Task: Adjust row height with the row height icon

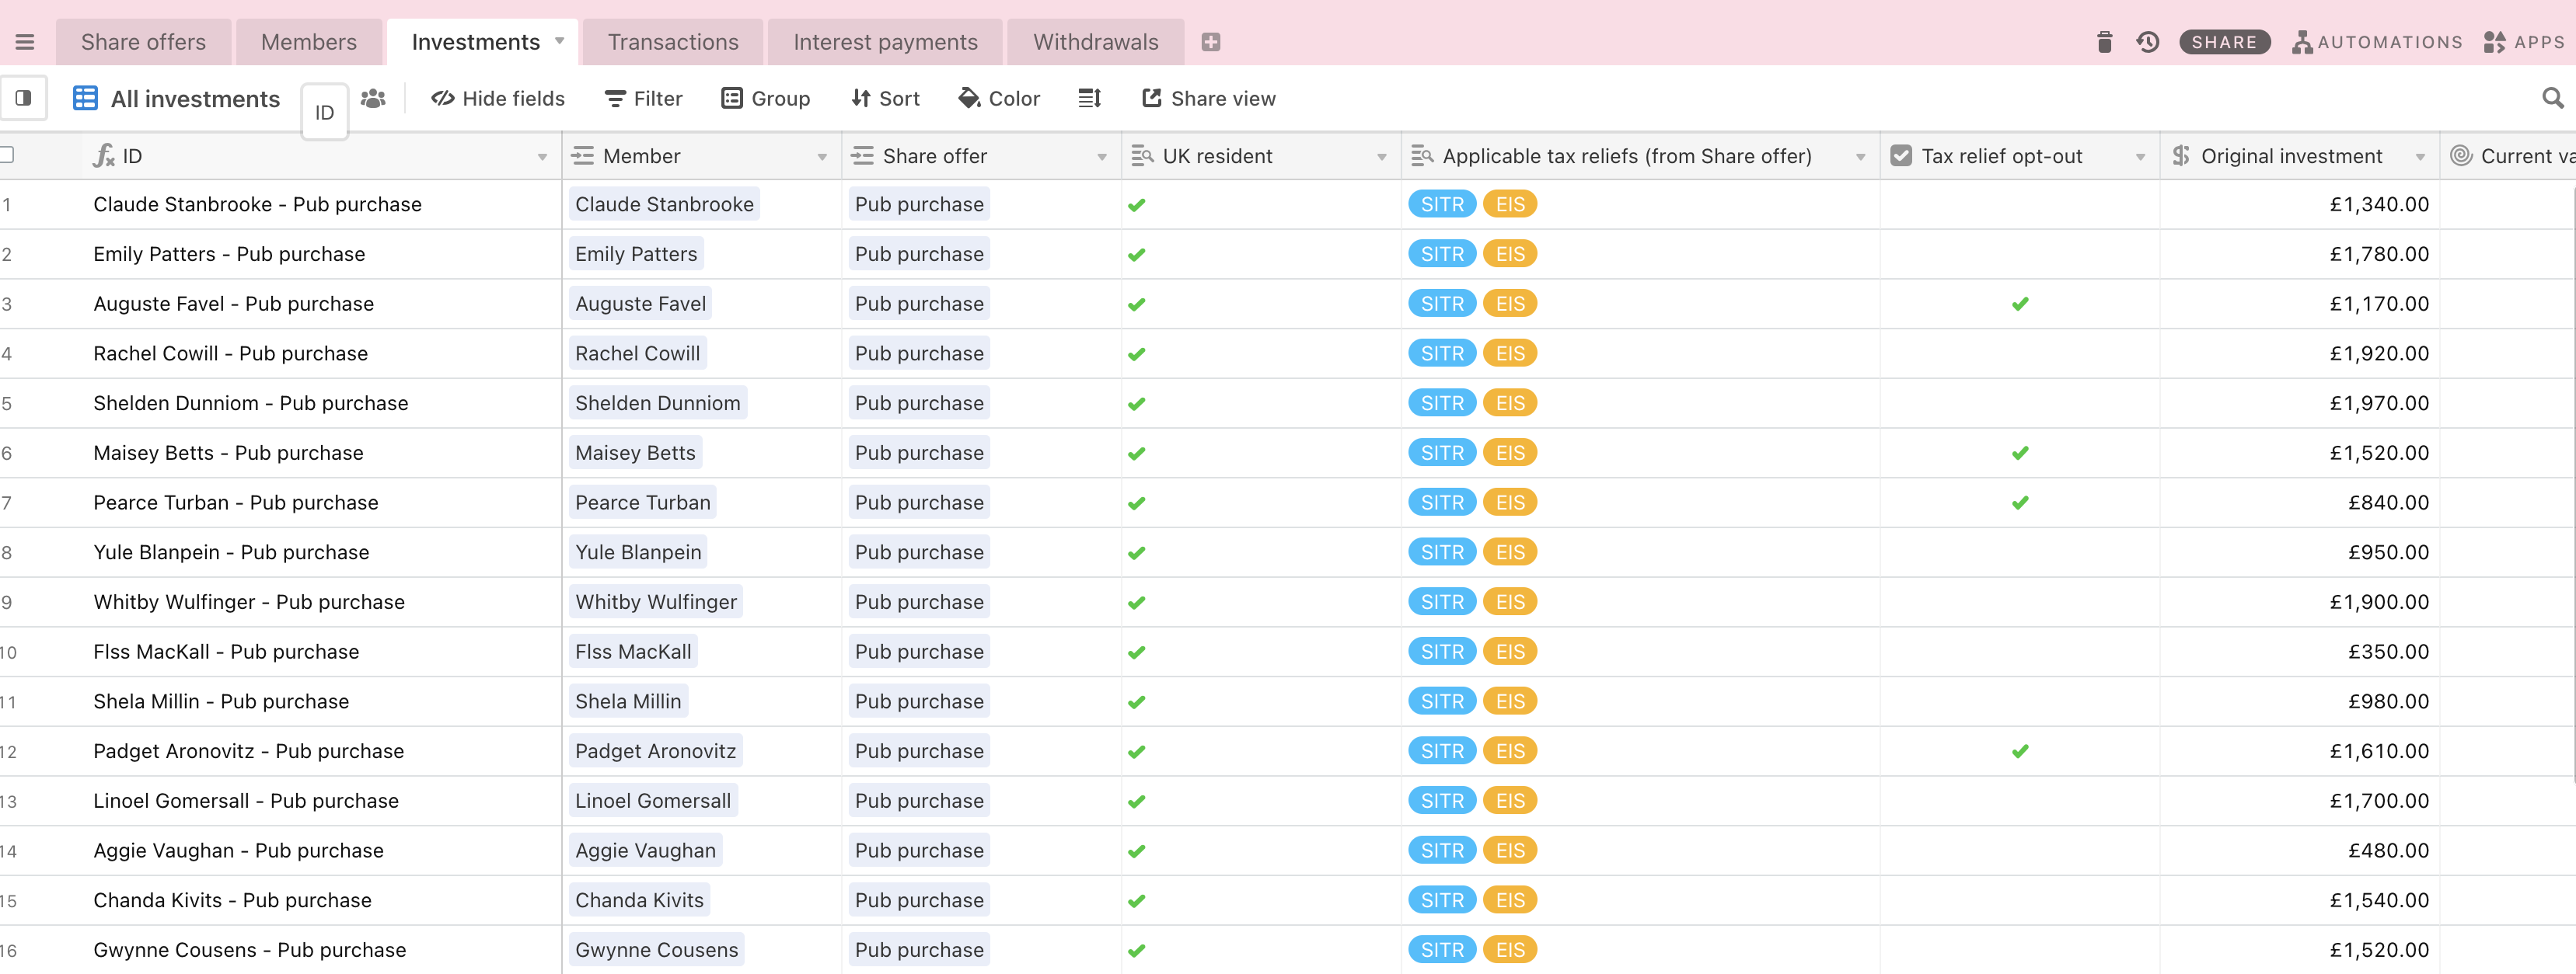Action: [1090, 98]
